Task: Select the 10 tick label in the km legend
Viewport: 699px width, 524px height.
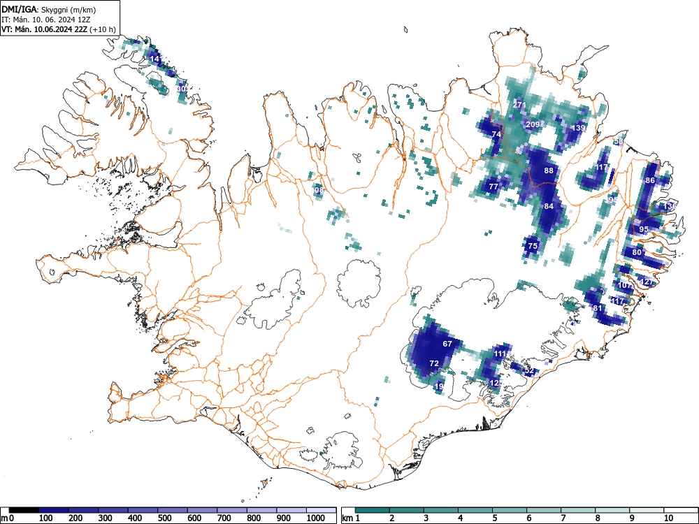Action: 668,518
